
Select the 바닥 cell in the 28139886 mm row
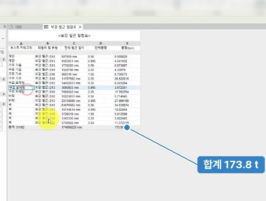pyautogui.click(x=21, y=101)
